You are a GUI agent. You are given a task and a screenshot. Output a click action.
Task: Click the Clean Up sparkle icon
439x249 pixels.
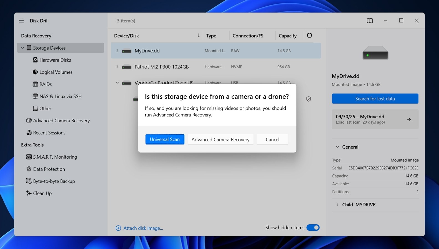tap(29, 193)
